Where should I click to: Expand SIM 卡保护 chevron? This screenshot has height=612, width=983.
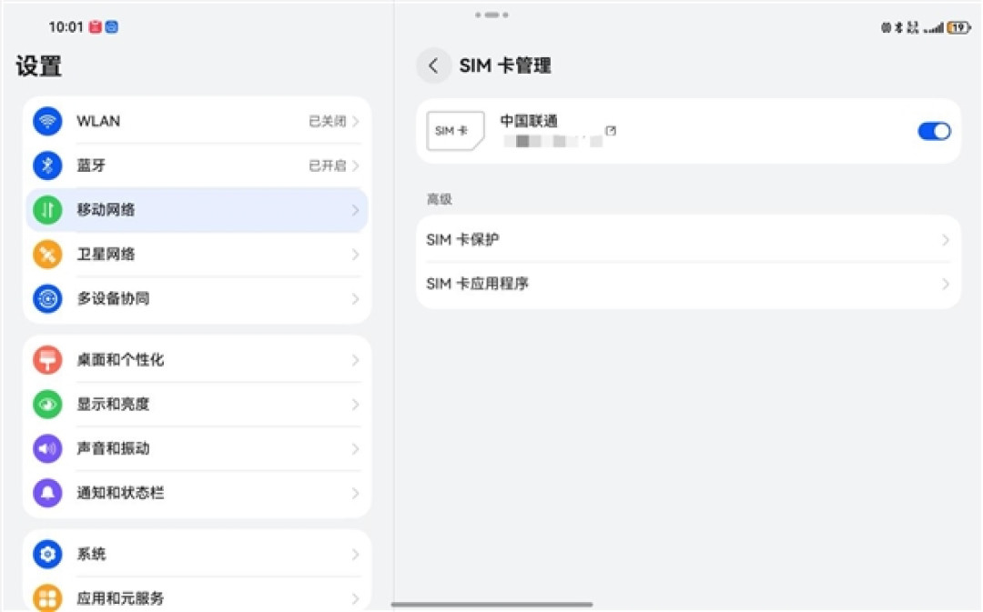[946, 240]
